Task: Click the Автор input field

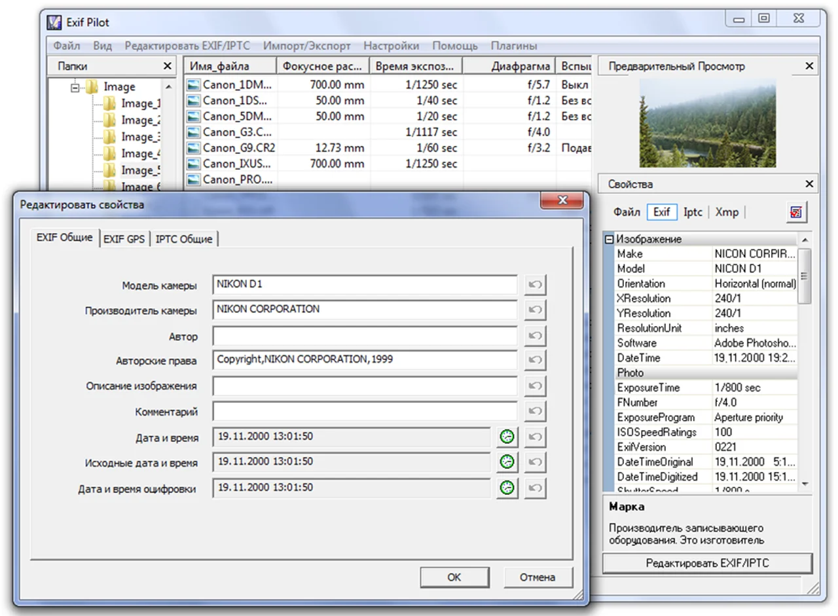Action: 365,336
